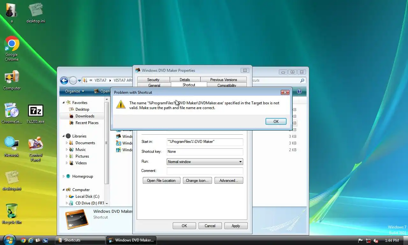Image resolution: width=408 pixels, height=245 pixels.
Task: Select desktop.ini icon above Recycle Bin
Action: (x=12, y=180)
